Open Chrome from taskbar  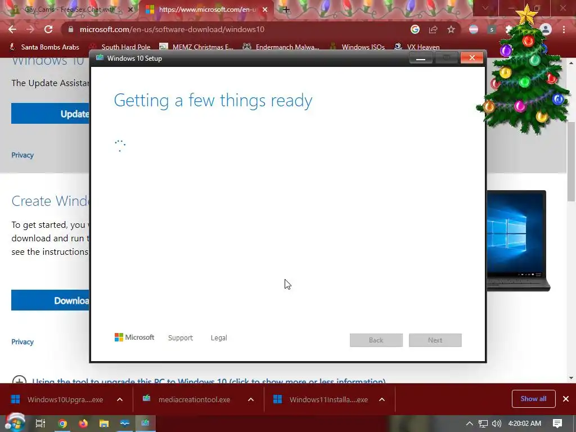pos(62,424)
